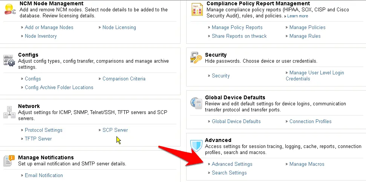Click the Configs gear icon

(x=9, y=61)
